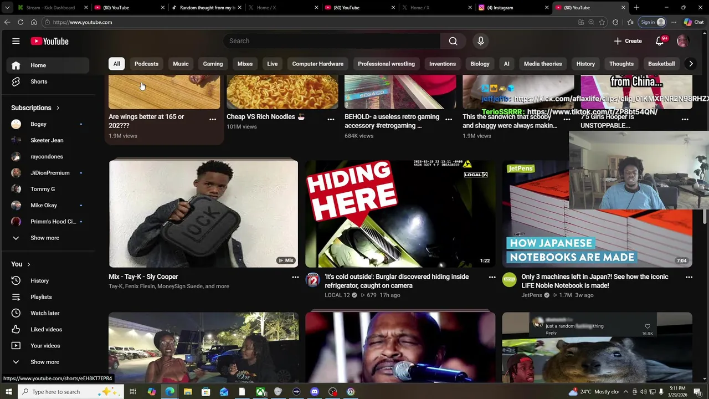The image size is (709, 399).
Task: Reload the page
Action: 20,22
